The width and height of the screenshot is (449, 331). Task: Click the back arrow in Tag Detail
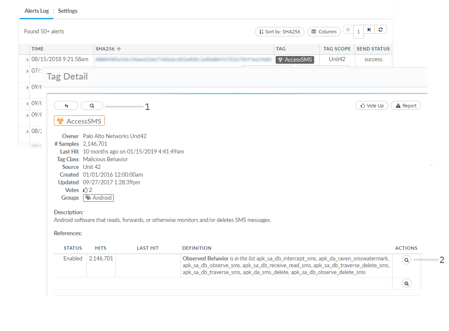pos(66,106)
